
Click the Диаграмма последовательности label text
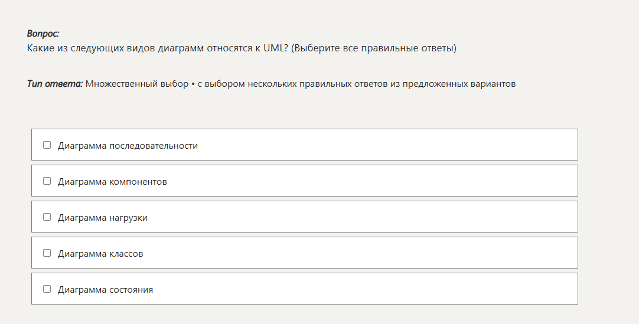(x=128, y=145)
